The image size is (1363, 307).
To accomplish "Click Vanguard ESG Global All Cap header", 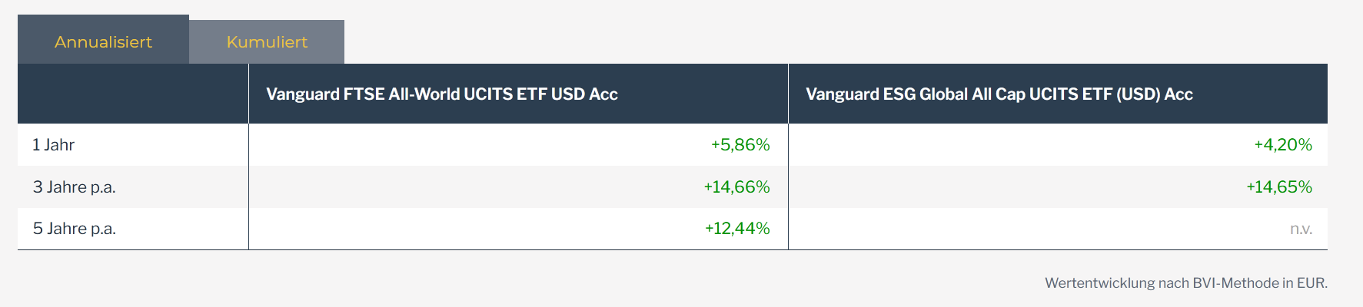I will [999, 94].
